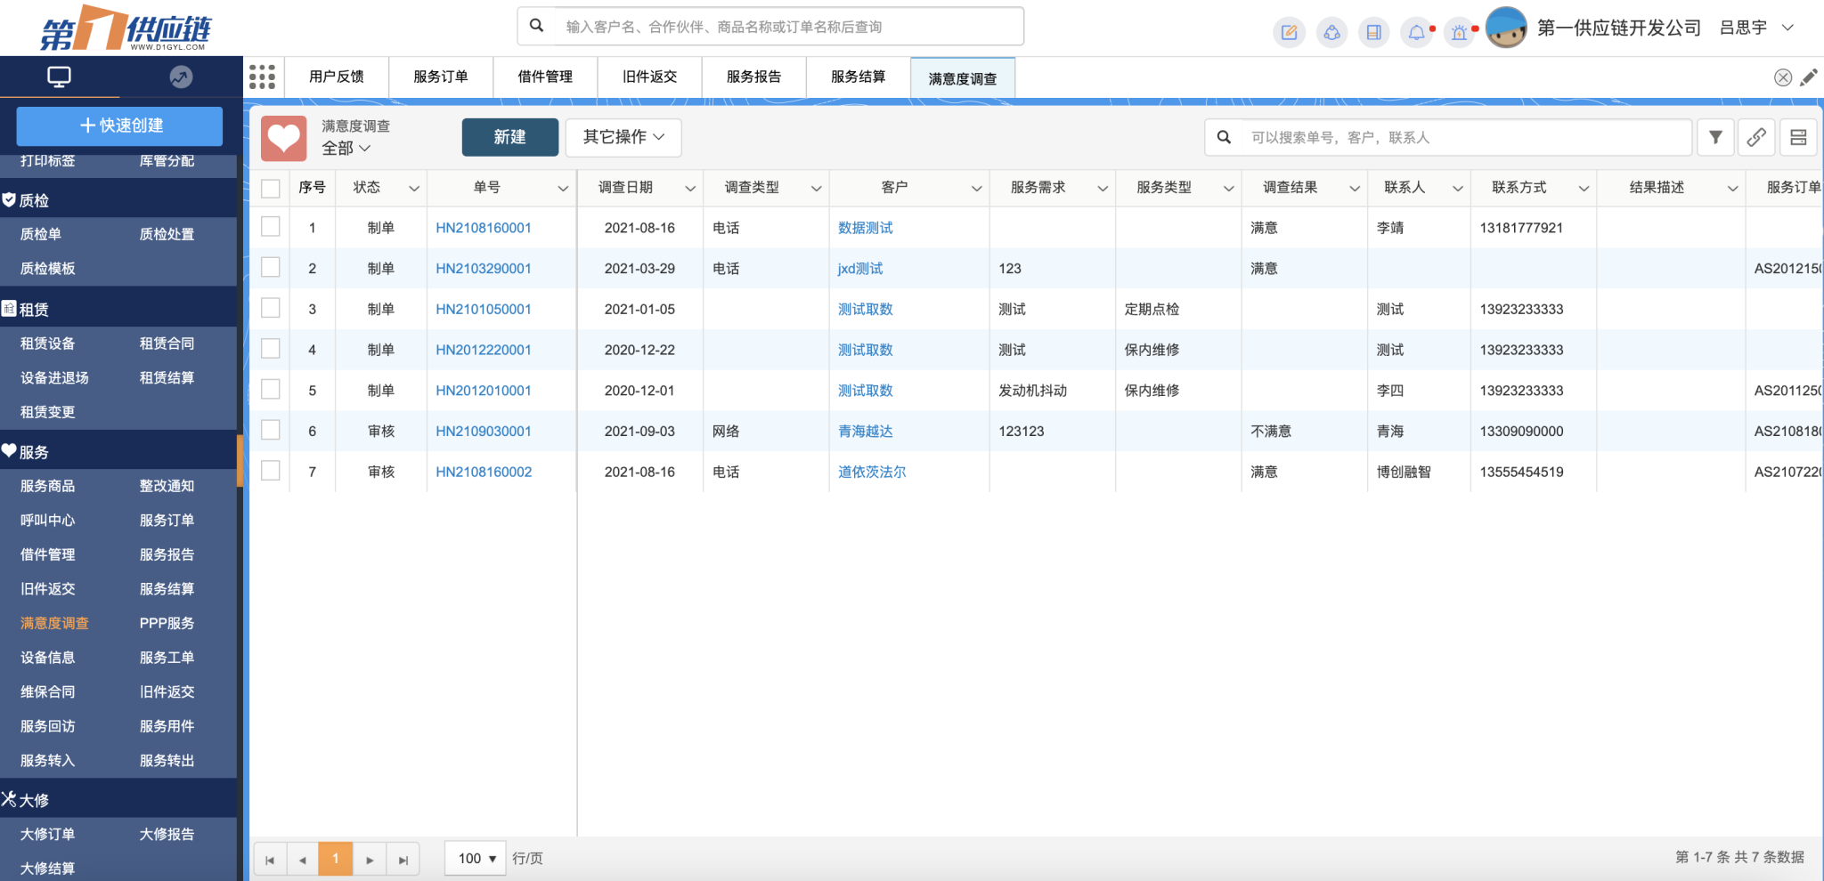1824x881 pixels.
Task: Check the row for HN2101050001
Action: tap(271, 308)
